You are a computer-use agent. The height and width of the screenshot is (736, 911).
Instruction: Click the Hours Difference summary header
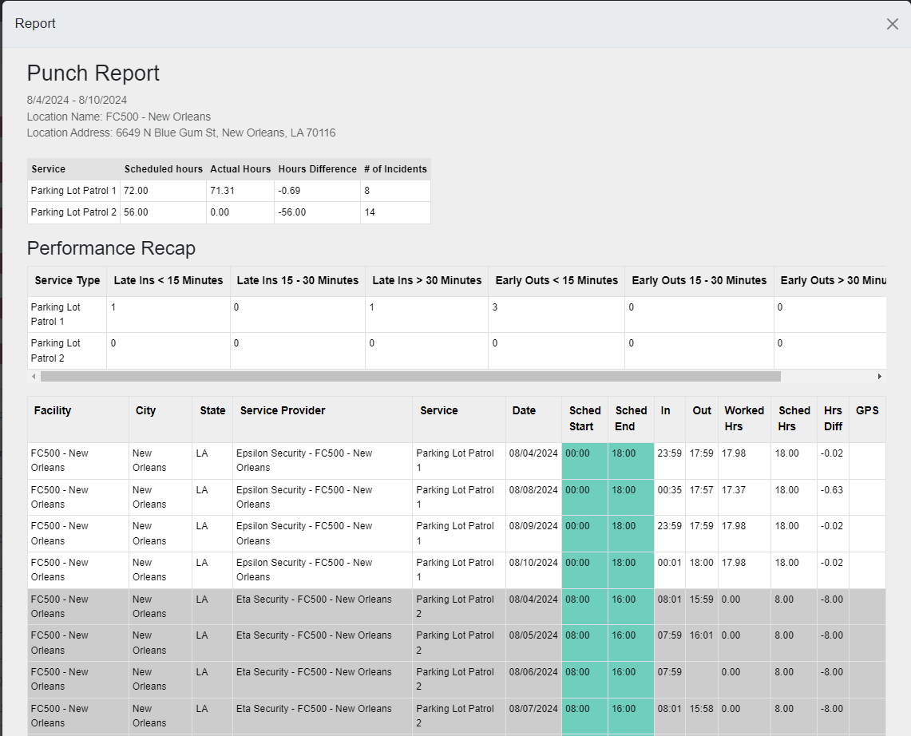pos(317,169)
